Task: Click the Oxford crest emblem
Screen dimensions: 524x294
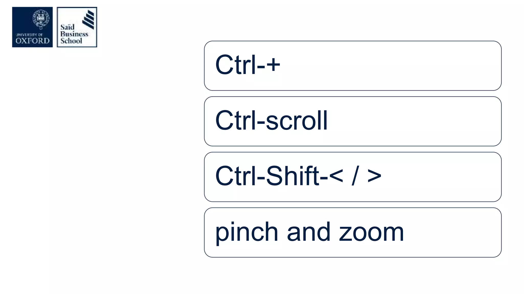Action: click(x=40, y=19)
